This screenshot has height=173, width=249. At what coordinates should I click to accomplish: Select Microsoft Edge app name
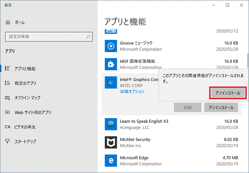point(134,158)
